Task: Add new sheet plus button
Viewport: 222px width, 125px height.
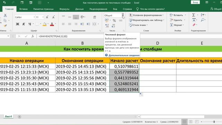Action: pos(19,117)
